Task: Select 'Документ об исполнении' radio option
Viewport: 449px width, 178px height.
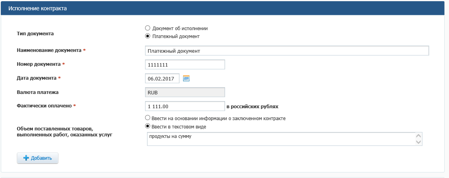Action: (148, 28)
